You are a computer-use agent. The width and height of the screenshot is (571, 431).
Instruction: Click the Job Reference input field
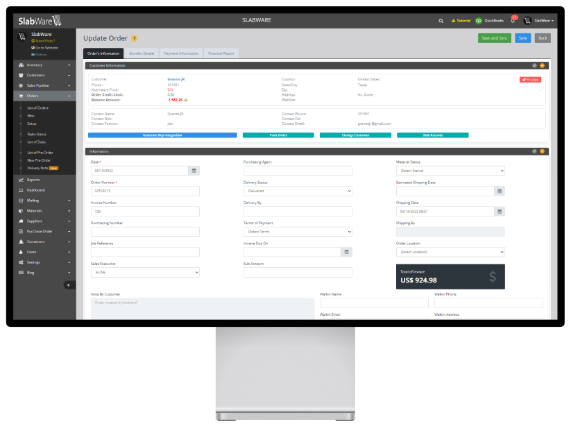pos(145,252)
